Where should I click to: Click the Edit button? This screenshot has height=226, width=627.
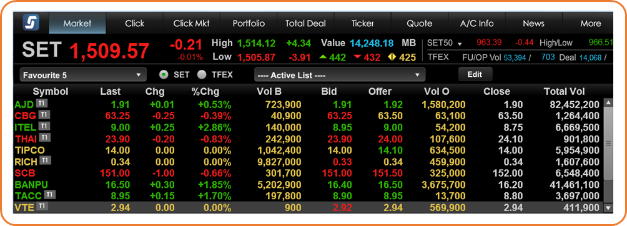coord(475,74)
